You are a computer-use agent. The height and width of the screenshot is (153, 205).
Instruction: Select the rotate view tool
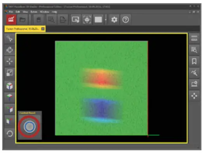coord(10,50)
